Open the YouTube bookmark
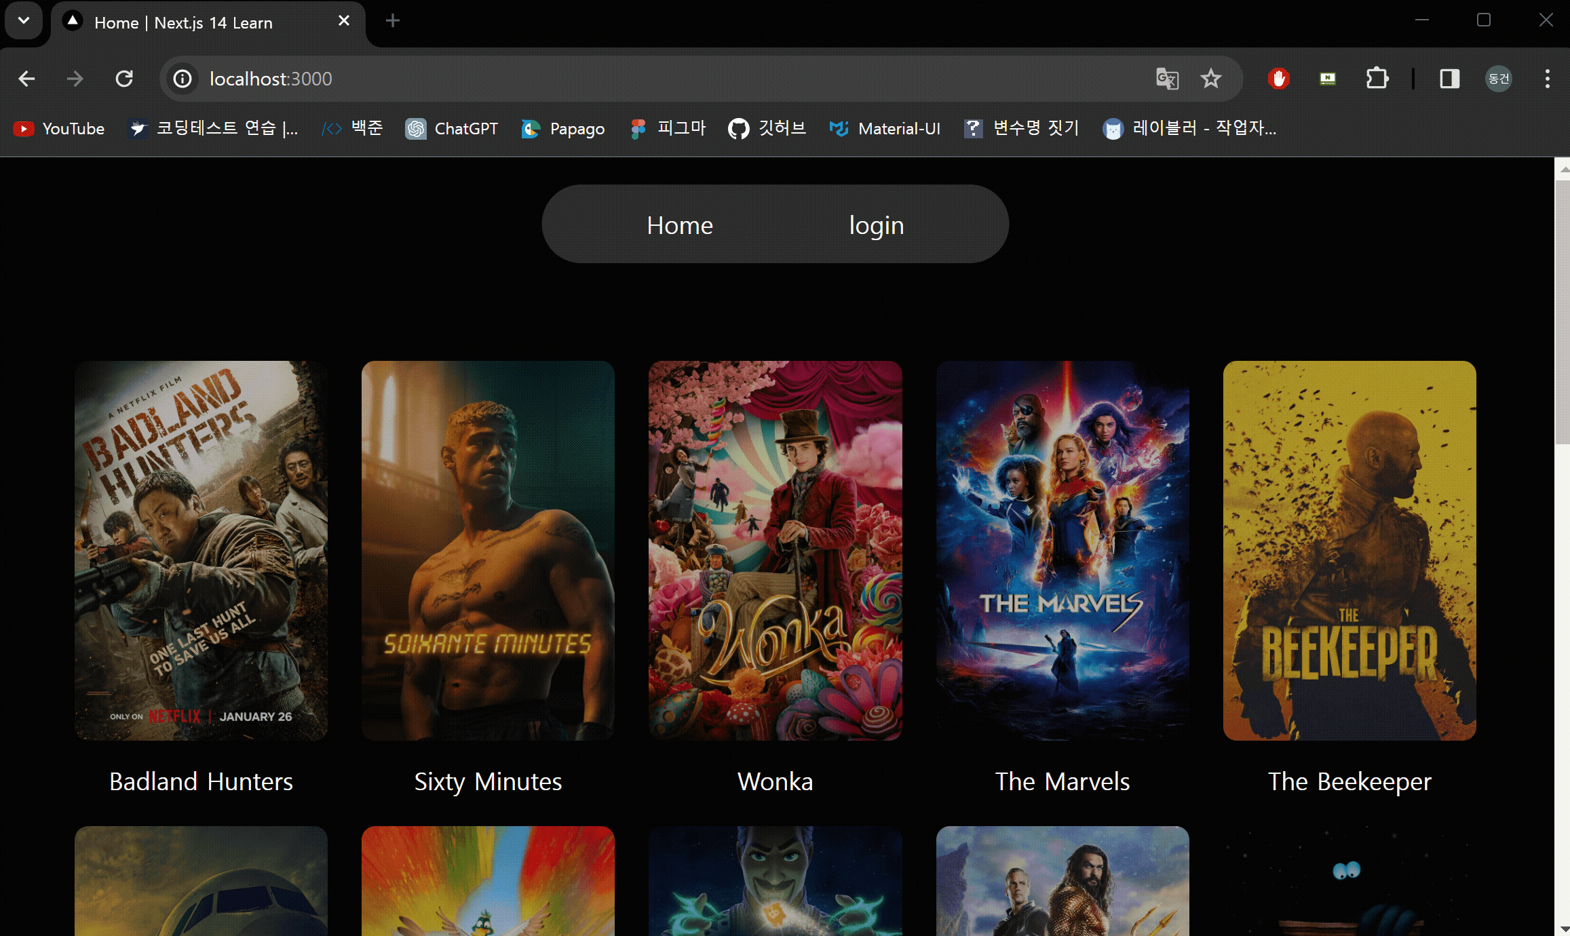This screenshot has height=936, width=1570. click(x=59, y=128)
